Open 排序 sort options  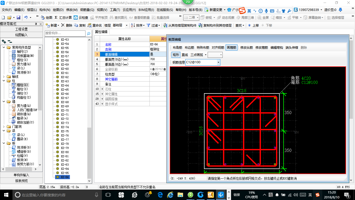[x=138, y=25]
